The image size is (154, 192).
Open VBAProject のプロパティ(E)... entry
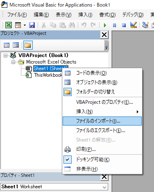[x=102, y=102]
